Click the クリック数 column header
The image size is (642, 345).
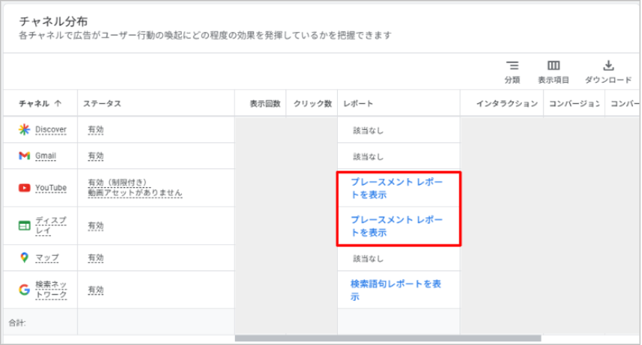(x=312, y=103)
